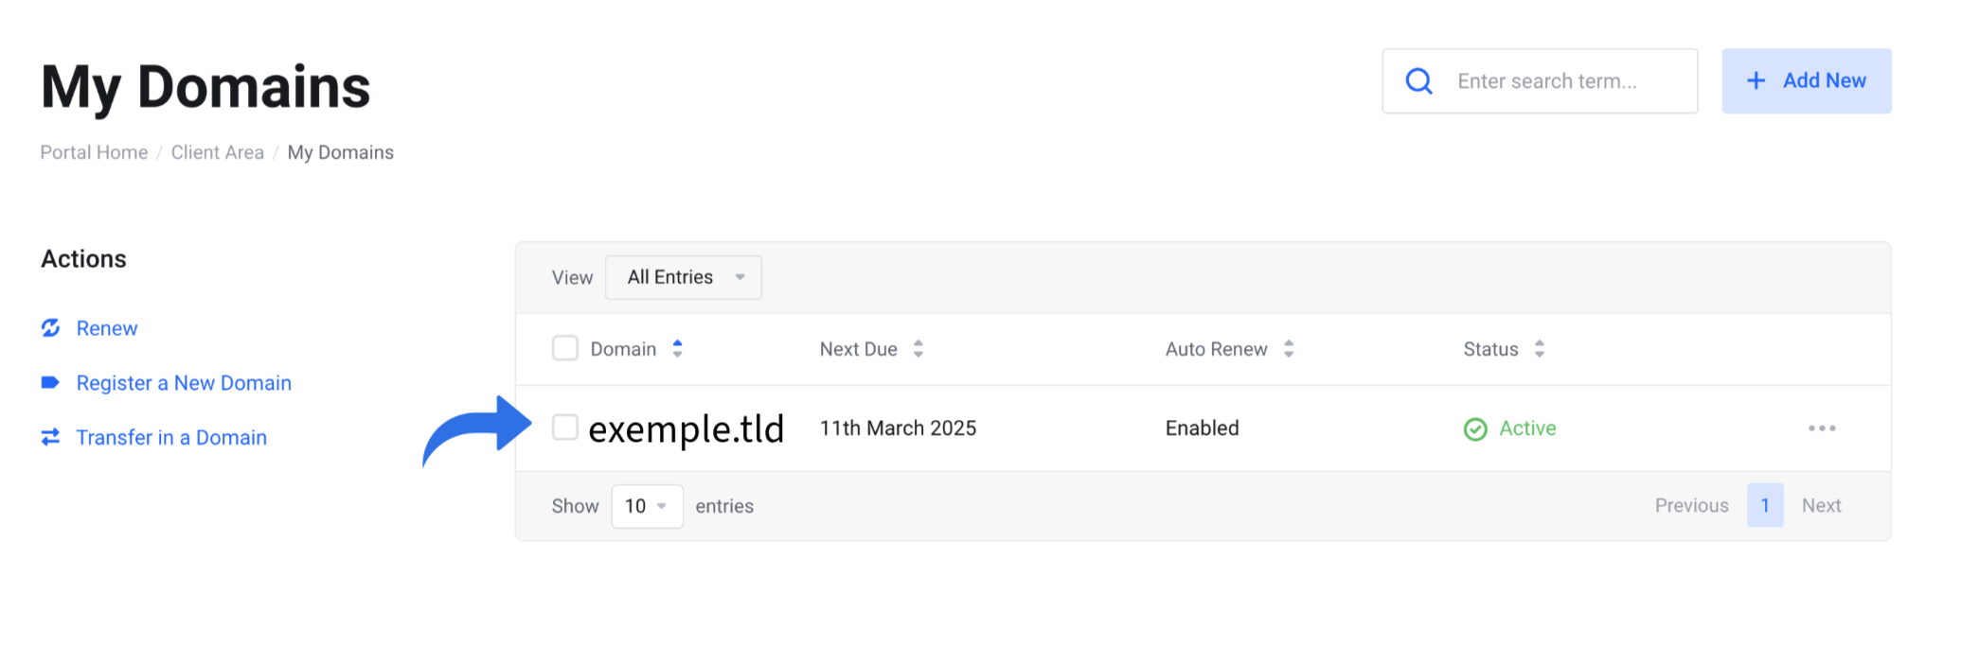1979x647 pixels.
Task: Sort the table by Auto Renew column
Action: (x=1229, y=349)
